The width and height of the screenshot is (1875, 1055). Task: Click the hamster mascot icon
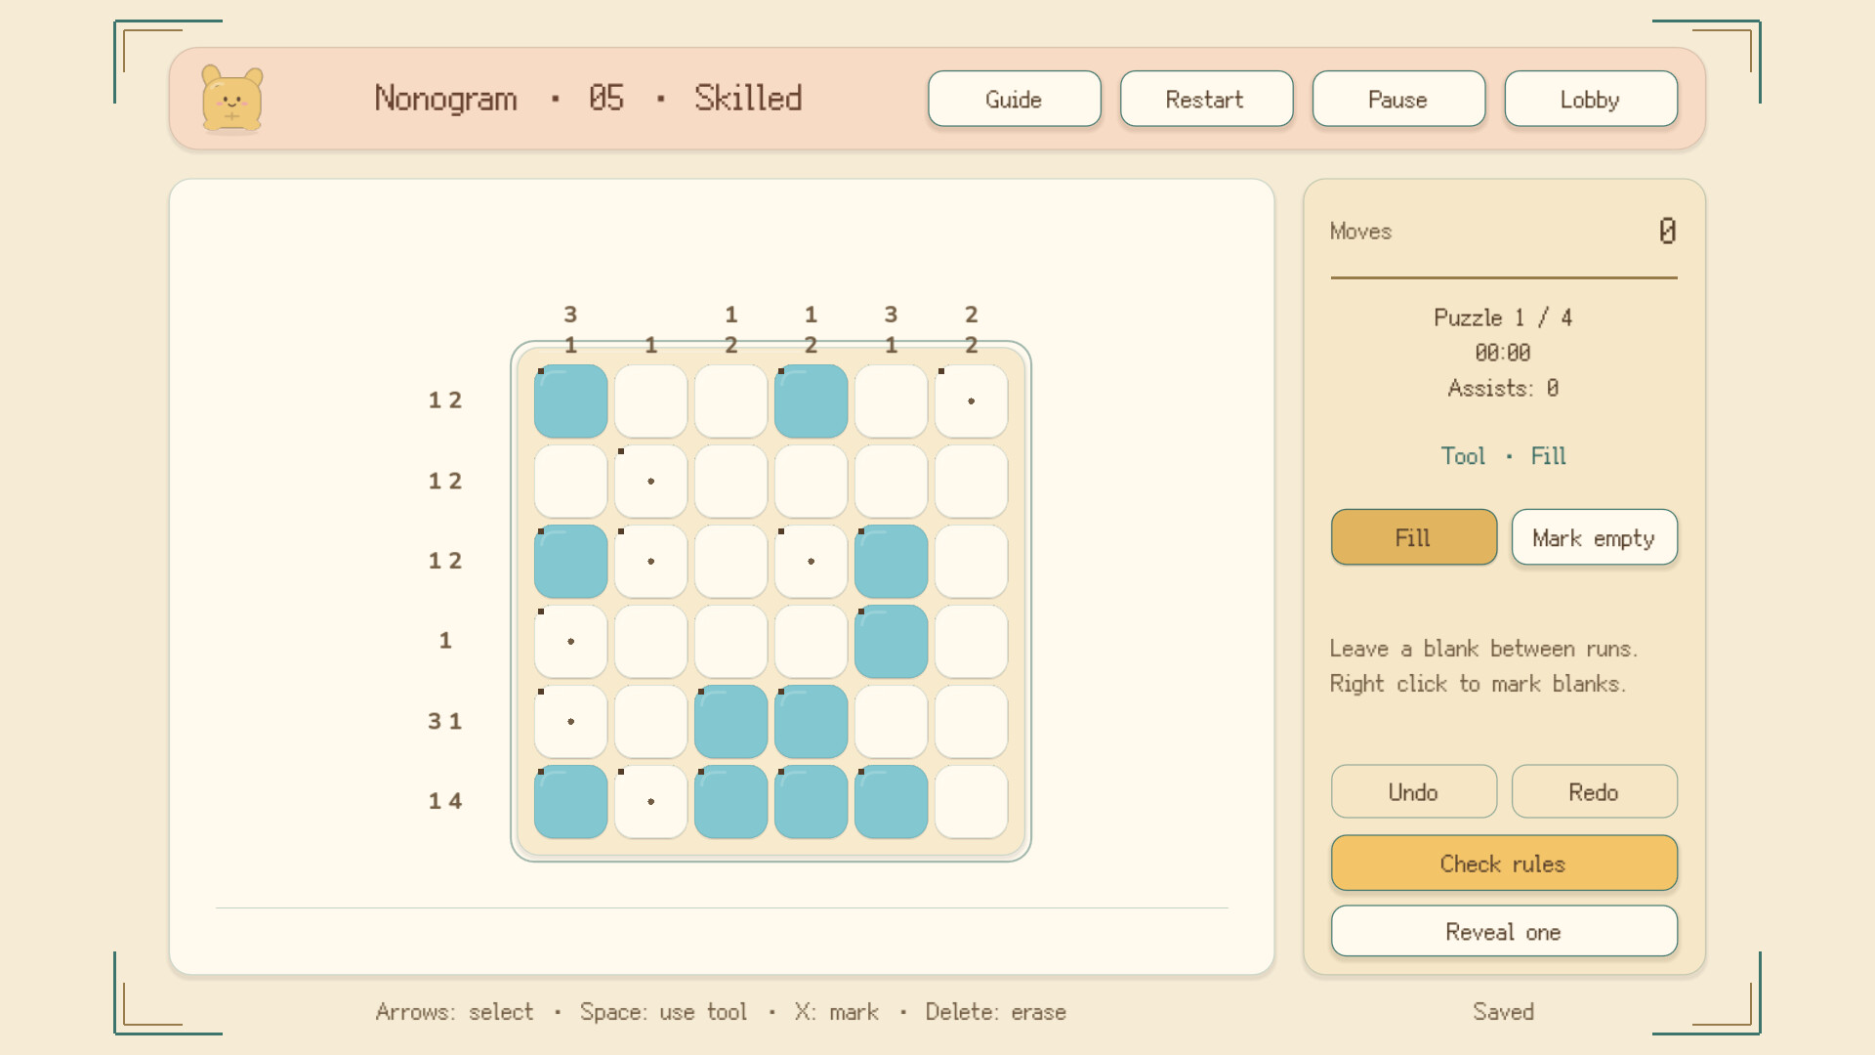coord(231,99)
